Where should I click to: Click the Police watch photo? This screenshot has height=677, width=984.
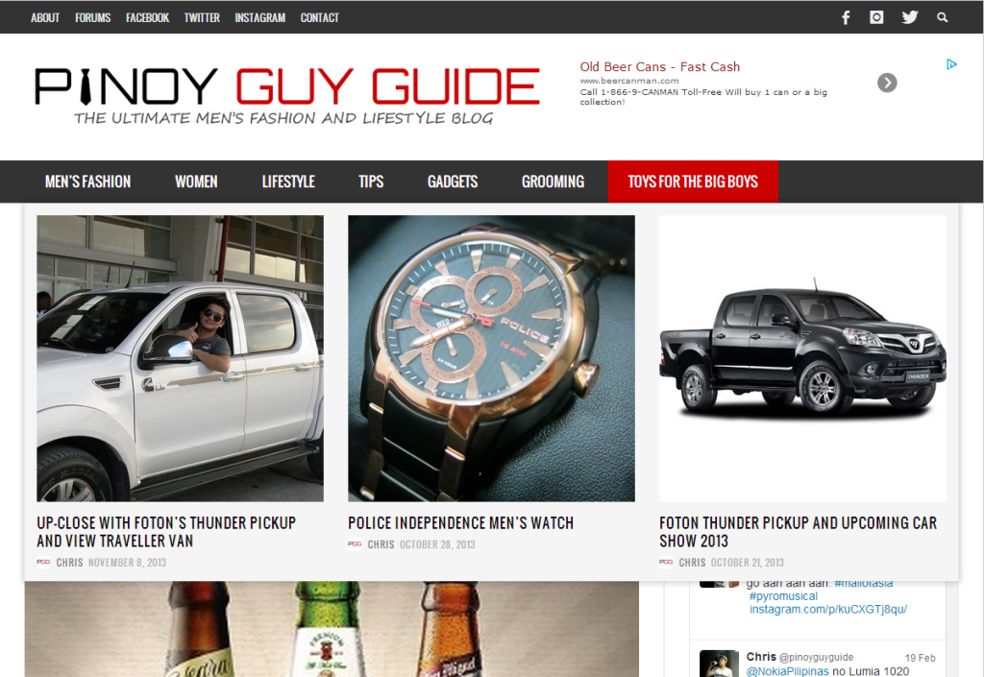tap(491, 358)
